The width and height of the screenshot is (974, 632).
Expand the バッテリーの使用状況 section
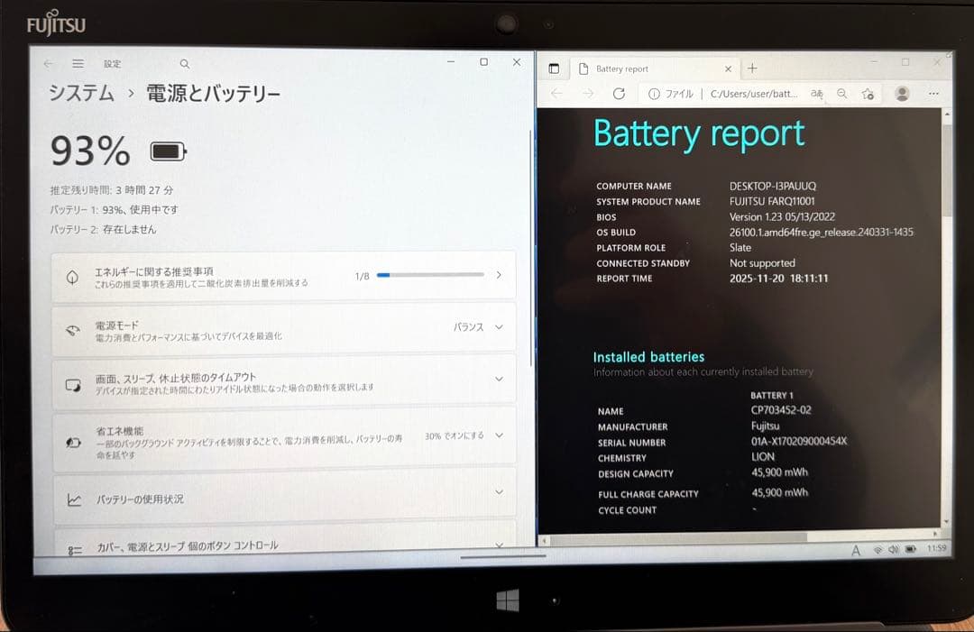click(497, 491)
